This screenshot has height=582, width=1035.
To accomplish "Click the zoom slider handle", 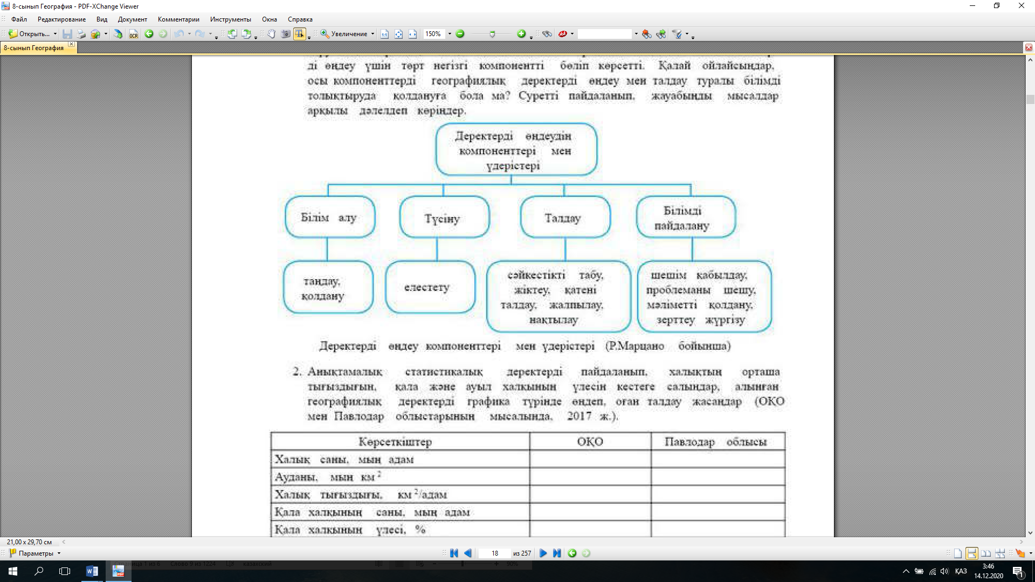I will [x=492, y=34].
